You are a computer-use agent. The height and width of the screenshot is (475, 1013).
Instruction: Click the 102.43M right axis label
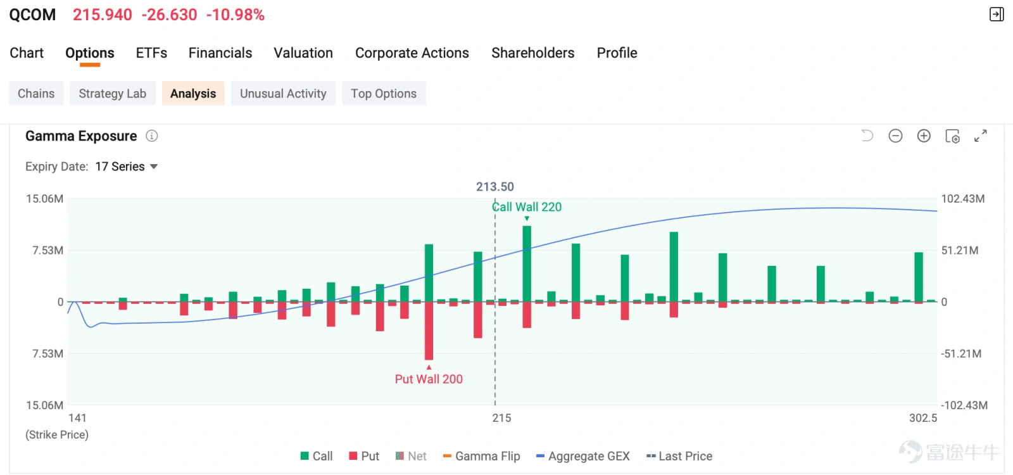click(963, 199)
